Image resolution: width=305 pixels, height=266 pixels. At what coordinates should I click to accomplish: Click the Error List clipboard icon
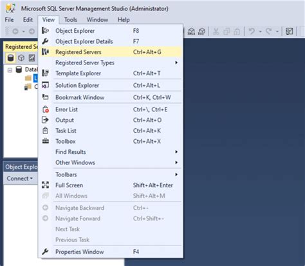click(x=45, y=109)
